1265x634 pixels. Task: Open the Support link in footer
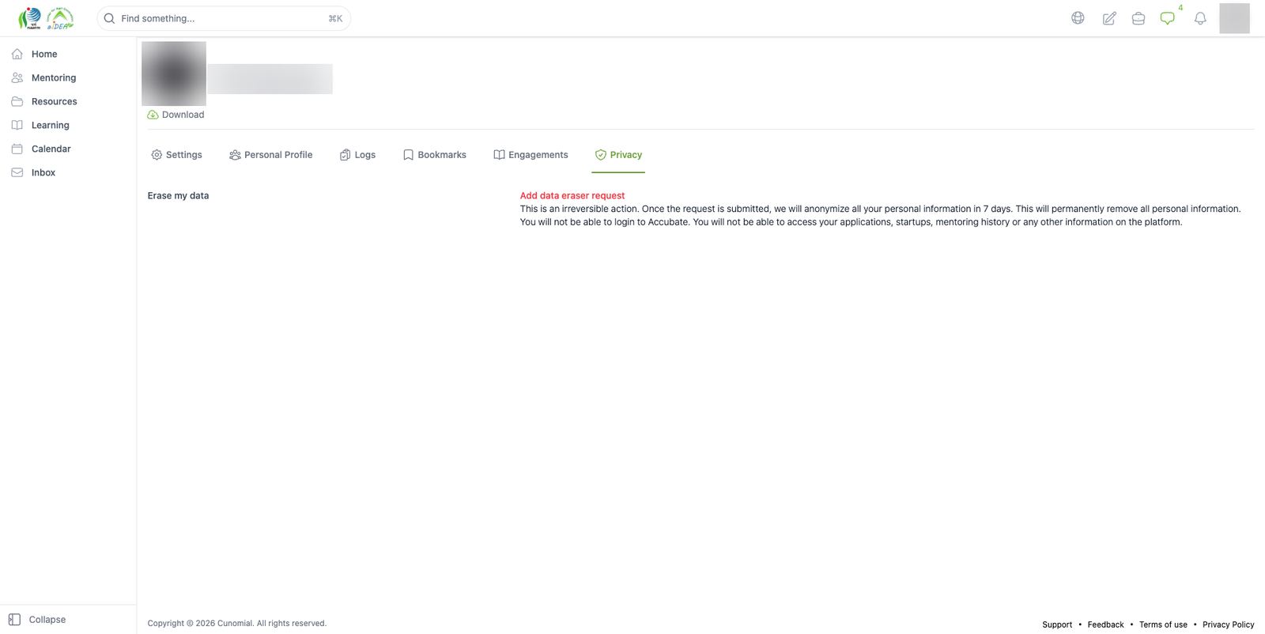click(x=1057, y=625)
